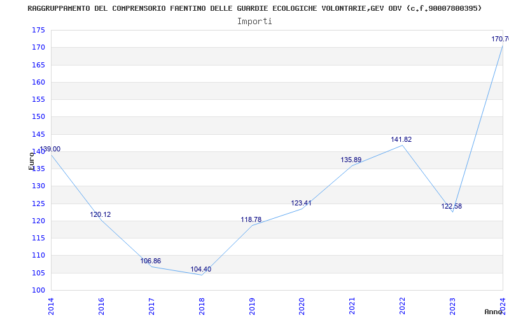Click the 2016 x-axis year label
Image resolution: width=509 pixels, height=318 pixels.
click(101, 307)
